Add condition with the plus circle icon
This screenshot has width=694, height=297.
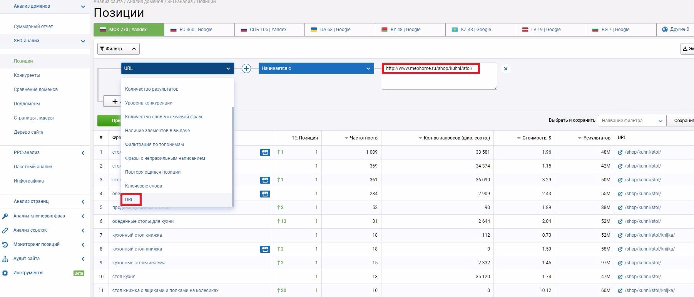click(x=246, y=68)
